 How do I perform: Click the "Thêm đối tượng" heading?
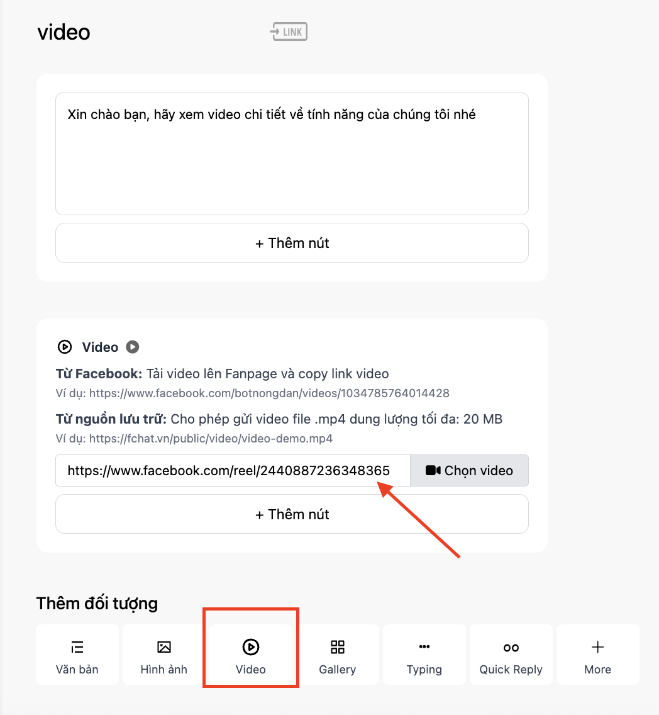tap(97, 604)
